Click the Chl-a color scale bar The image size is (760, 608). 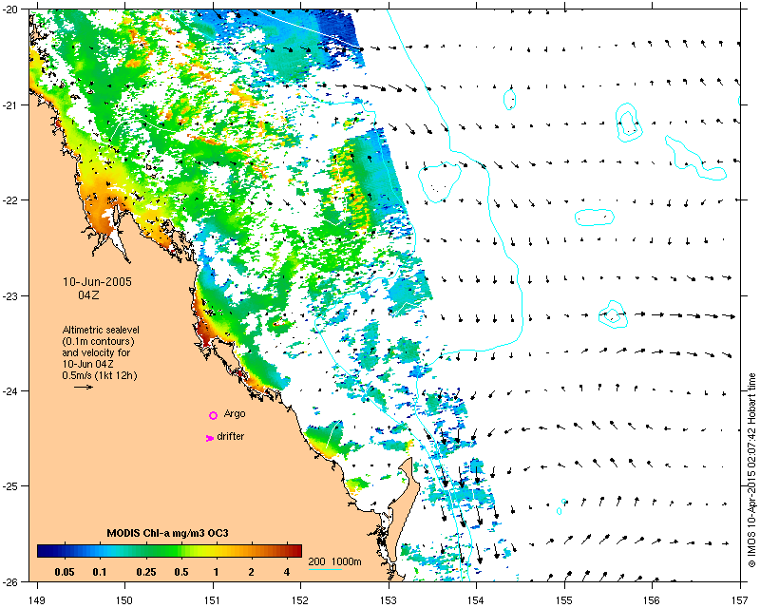coord(169,551)
